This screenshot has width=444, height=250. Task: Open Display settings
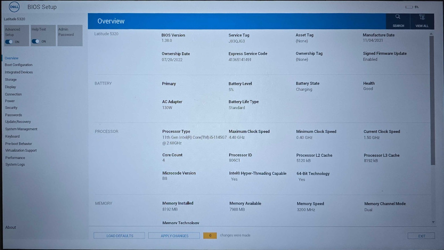pos(11,87)
